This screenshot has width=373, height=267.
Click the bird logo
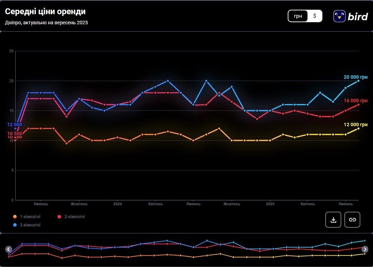tap(350, 16)
